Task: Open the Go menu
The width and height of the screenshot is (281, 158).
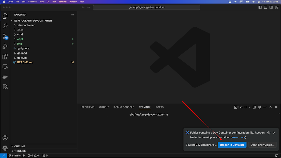Action: (48, 2)
